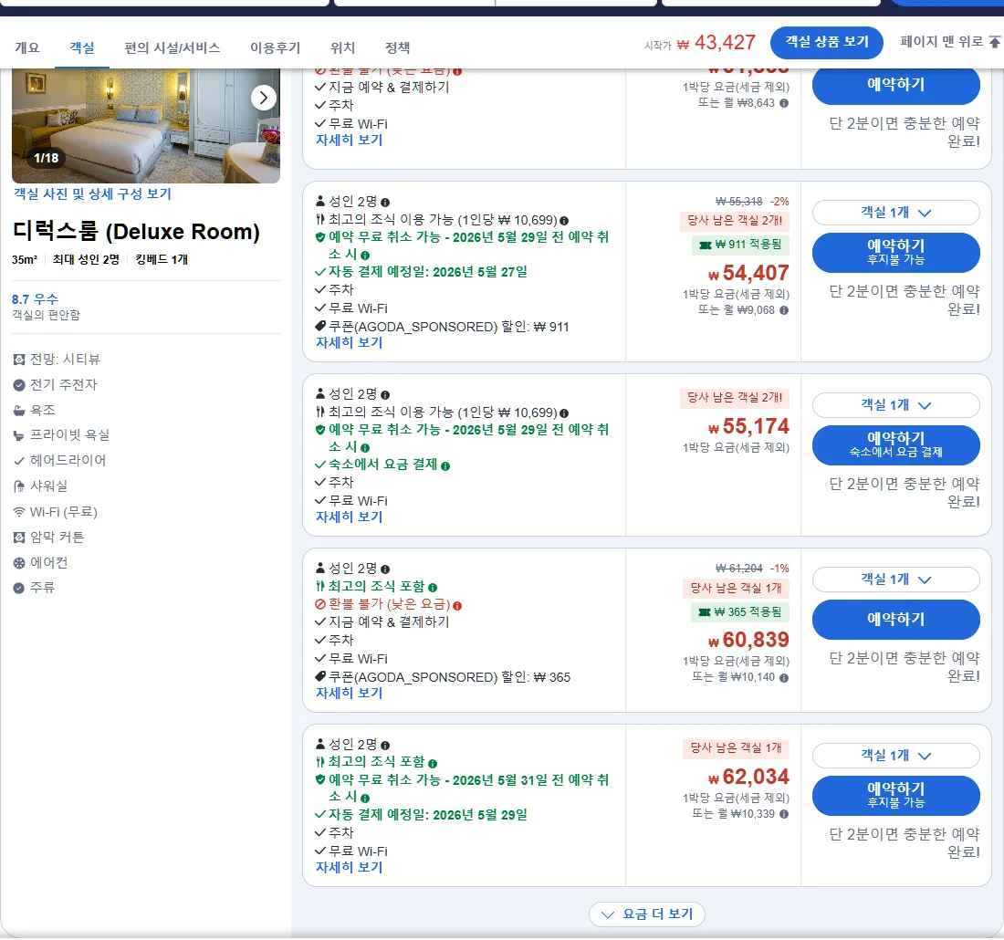Screen dimensions: 1004x940
Task: Book the ₩55,174 offer paying at property
Action: (895, 445)
